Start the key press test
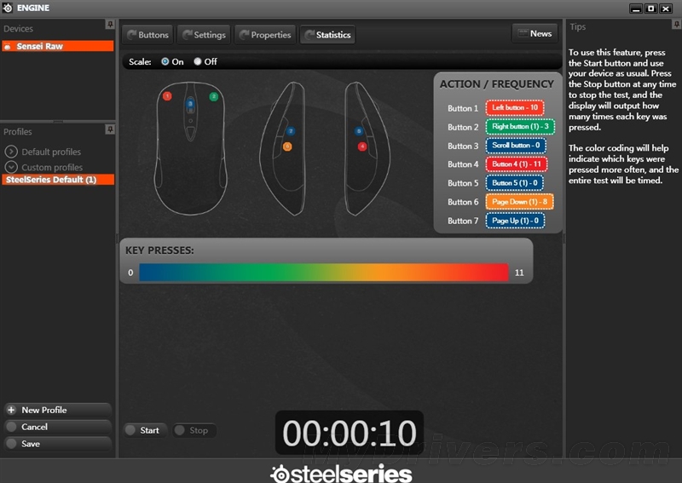Viewport: 682px width, 483px height. [x=145, y=430]
